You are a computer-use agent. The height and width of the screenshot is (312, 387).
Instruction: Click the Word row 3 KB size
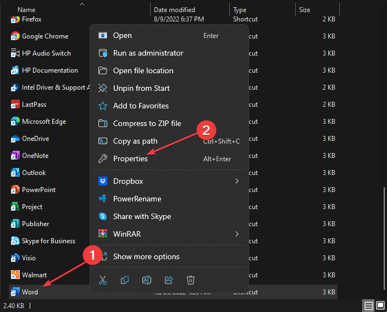[x=329, y=292]
